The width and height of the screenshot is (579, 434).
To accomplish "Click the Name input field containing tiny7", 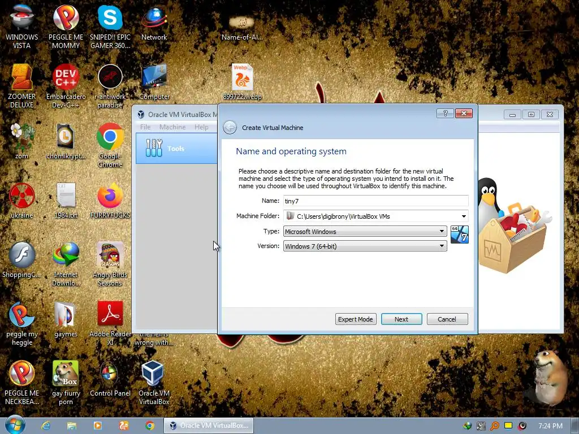I will coord(375,201).
